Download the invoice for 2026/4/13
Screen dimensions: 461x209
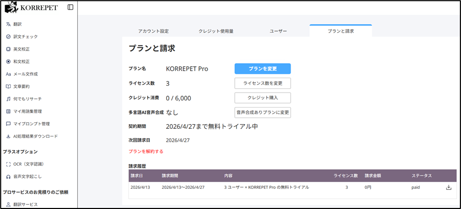point(449,187)
